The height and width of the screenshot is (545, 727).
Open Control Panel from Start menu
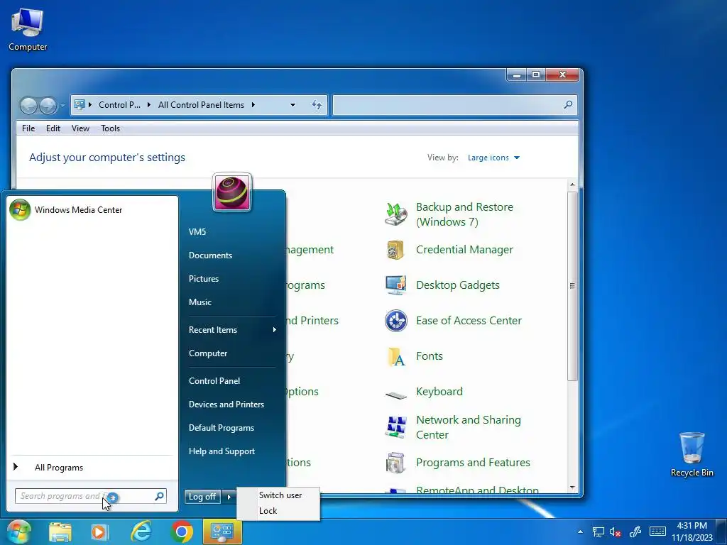(214, 381)
